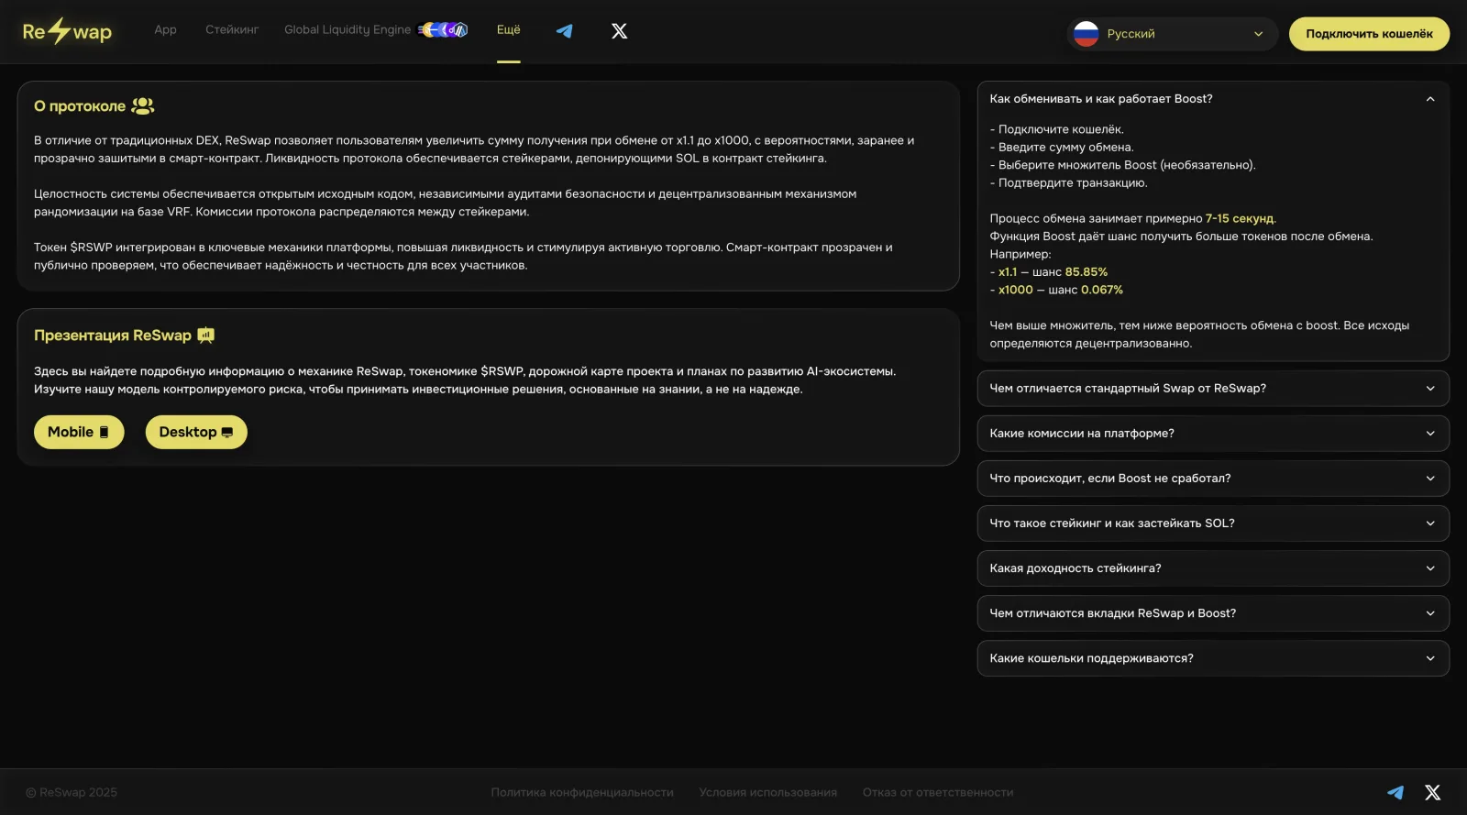1467x815 pixels.
Task: Click the people icon next to 'О протоколе'
Action: pyautogui.click(x=143, y=106)
